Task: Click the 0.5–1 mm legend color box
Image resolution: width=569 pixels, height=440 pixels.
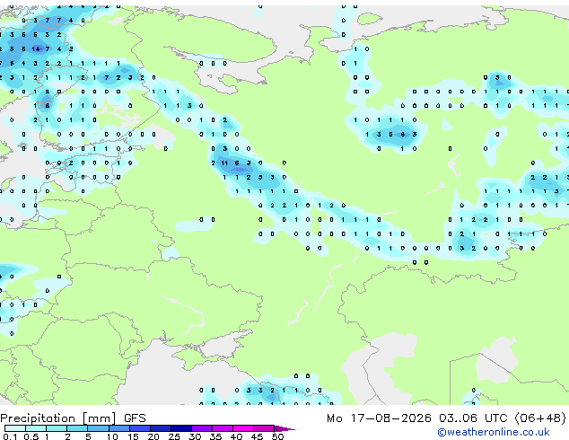Action: pyautogui.click(x=36, y=428)
